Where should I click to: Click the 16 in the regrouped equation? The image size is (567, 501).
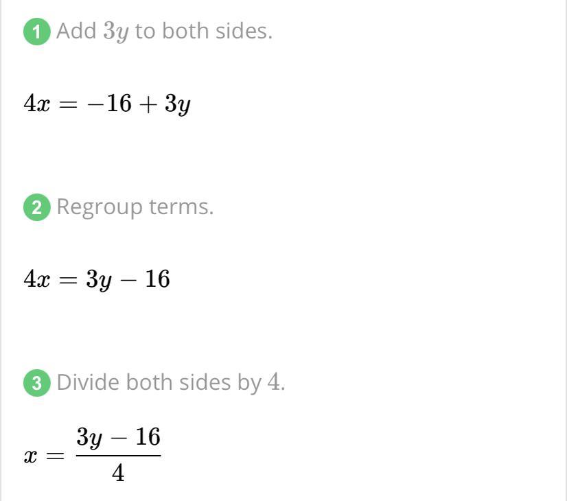[157, 279]
